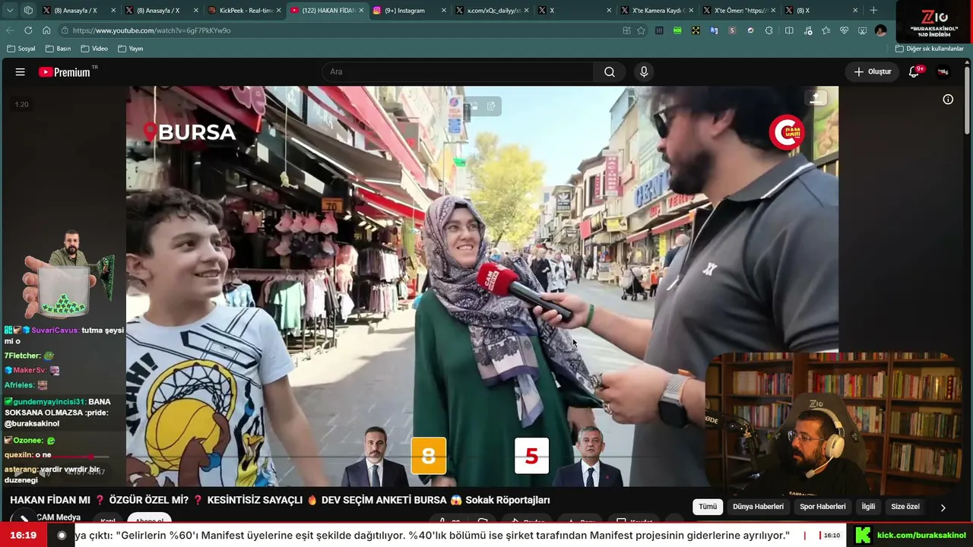
Task: Click chat username gundemyayincisi31
Action: tap(49, 402)
